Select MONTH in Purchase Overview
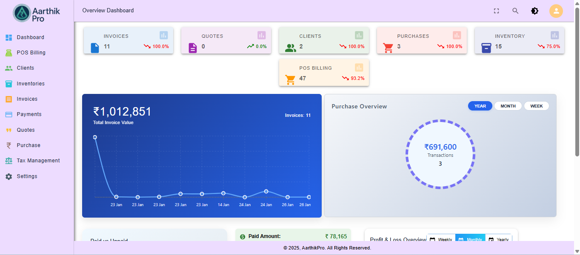The height and width of the screenshot is (255, 580). tap(508, 105)
